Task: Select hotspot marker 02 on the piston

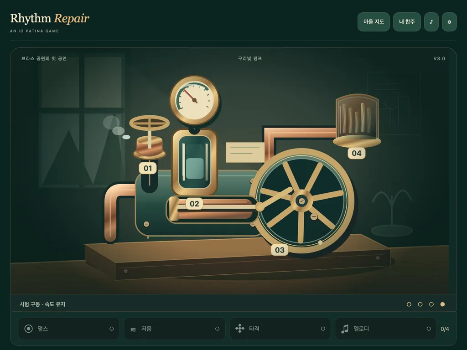Action: (x=194, y=204)
